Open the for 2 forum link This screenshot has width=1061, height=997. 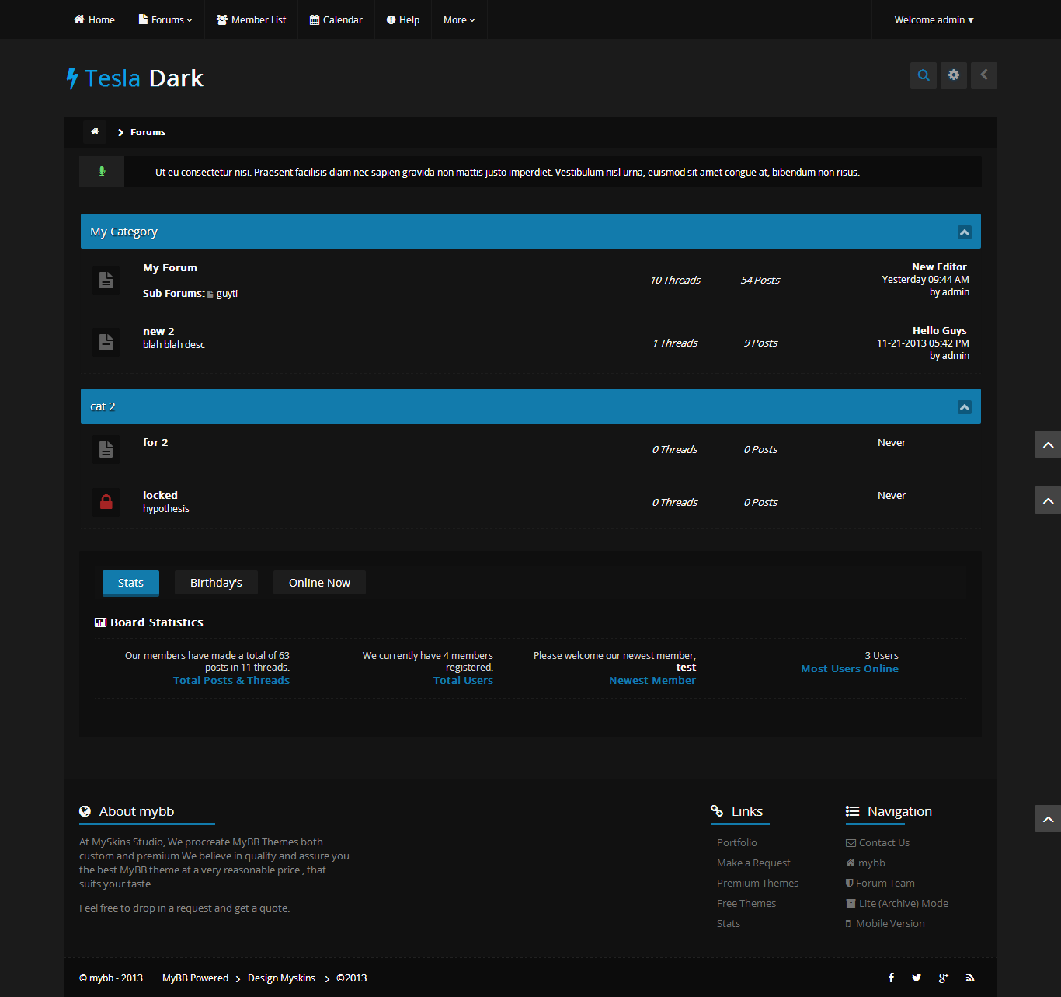[x=155, y=442]
